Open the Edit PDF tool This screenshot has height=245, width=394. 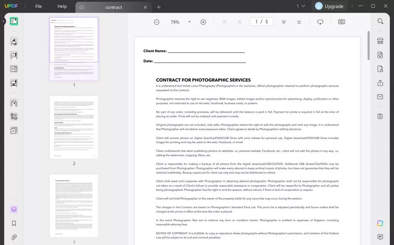pyautogui.click(x=13, y=56)
